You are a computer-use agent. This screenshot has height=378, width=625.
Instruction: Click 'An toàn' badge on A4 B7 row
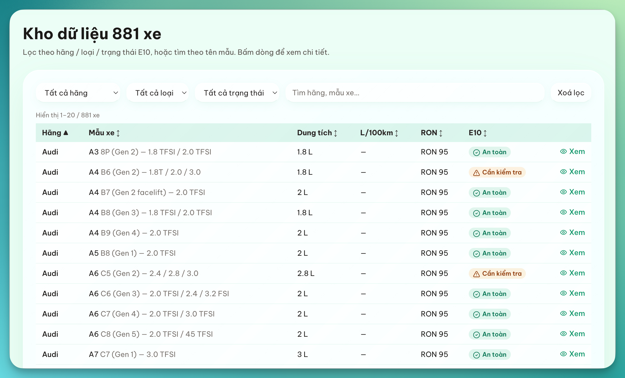(x=490, y=192)
